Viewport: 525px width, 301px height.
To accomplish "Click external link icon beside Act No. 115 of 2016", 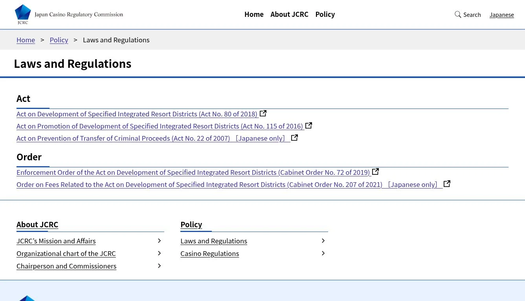I will click(308, 125).
